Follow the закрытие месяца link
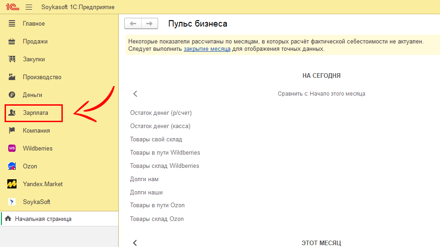Screen dimensions: 440x247 (207, 49)
